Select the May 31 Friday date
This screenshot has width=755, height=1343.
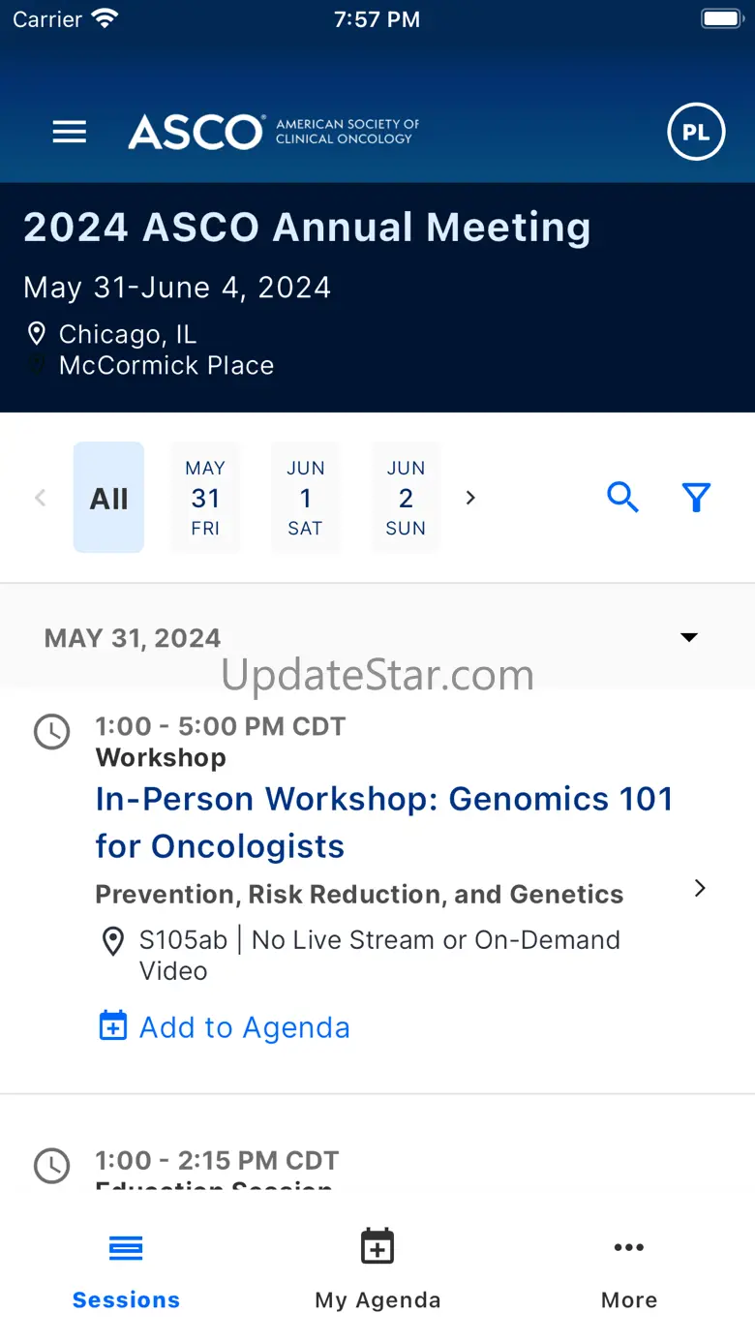click(205, 498)
